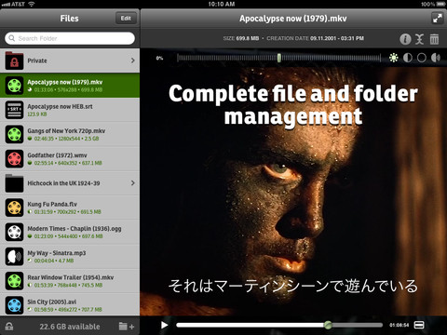Click the yellow reel icon for Kung Fu Panda

(14, 208)
